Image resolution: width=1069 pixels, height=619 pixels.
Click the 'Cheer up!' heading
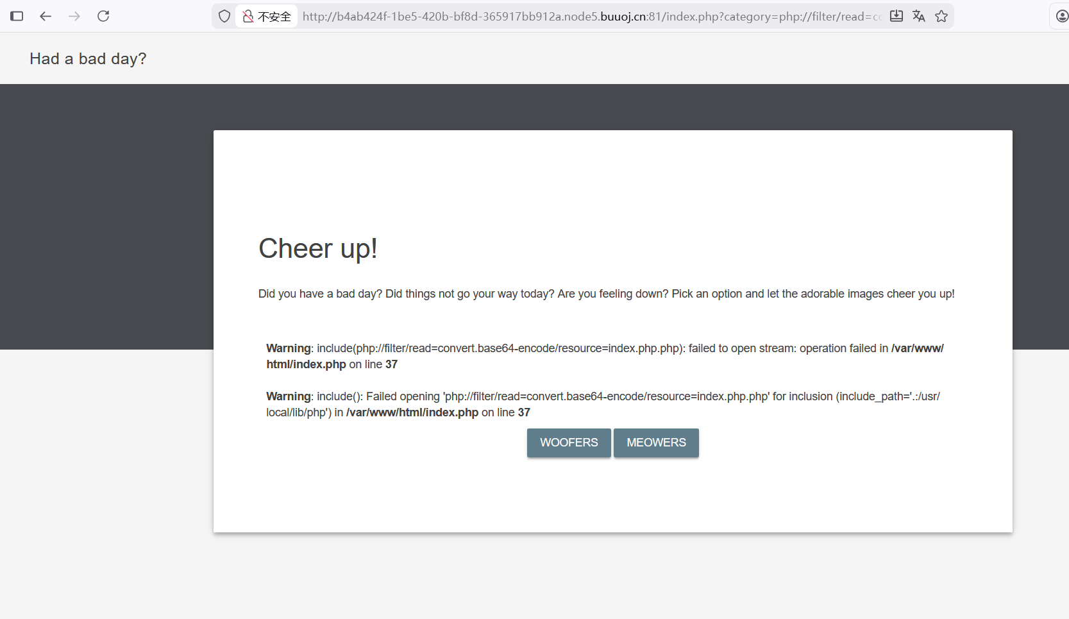[x=317, y=248]
